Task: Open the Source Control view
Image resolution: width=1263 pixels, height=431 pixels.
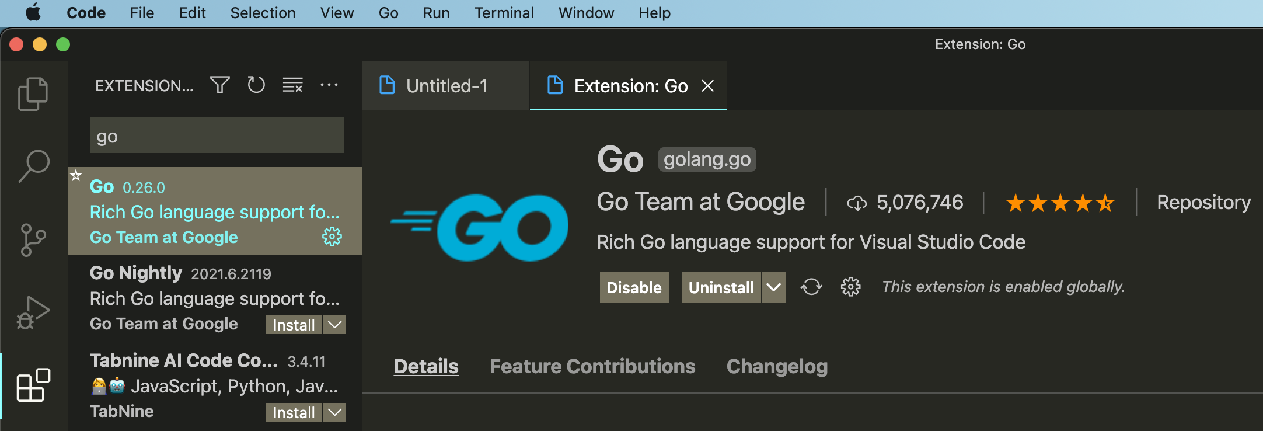Action: point(33,239)
